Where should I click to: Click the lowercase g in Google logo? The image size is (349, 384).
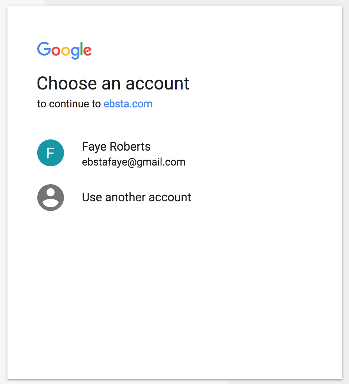74,52
